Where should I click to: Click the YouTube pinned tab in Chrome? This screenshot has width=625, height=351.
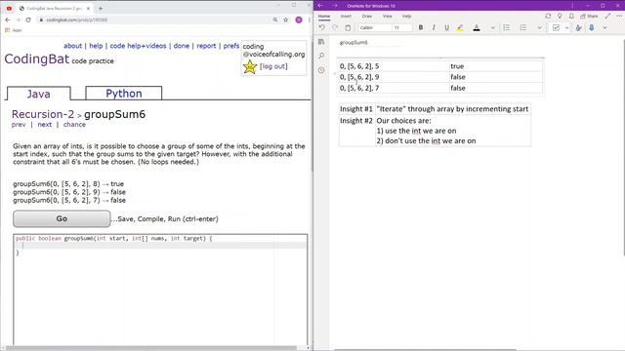pyautogui.click(x=9, y=8)
